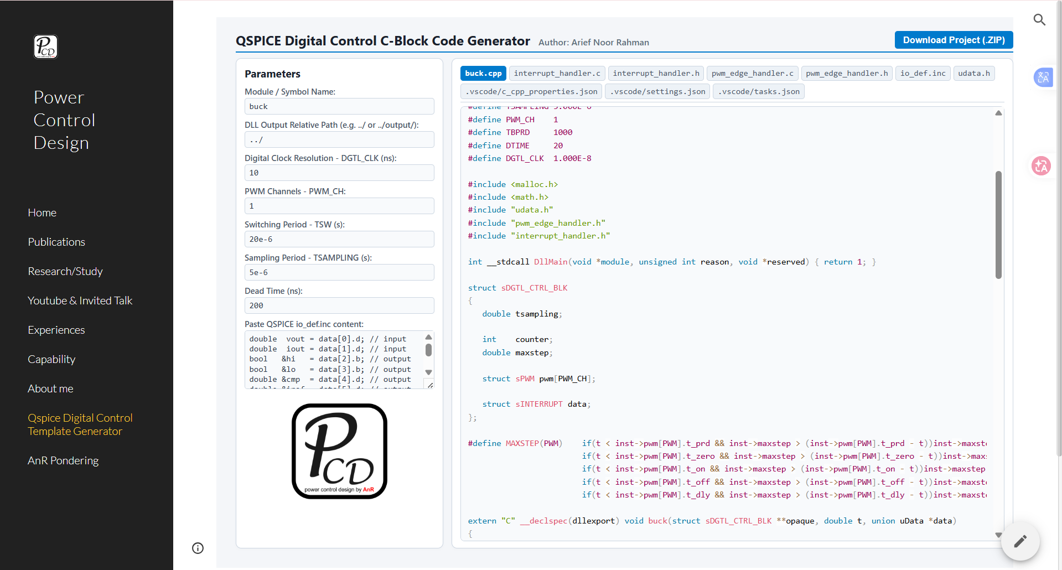
Task: Click the pencil edit floating button
Action: [x=1020, y=541]
